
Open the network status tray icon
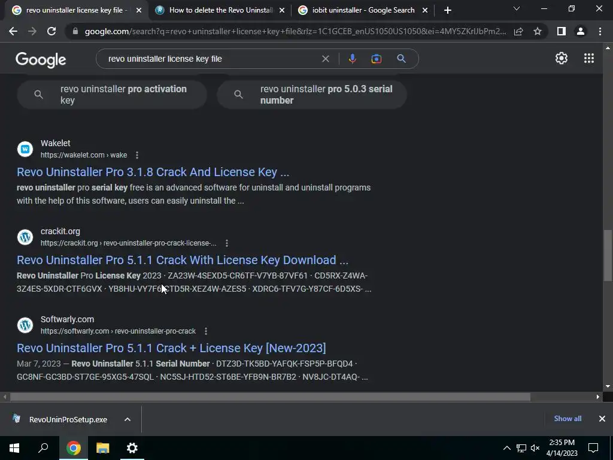521,448
